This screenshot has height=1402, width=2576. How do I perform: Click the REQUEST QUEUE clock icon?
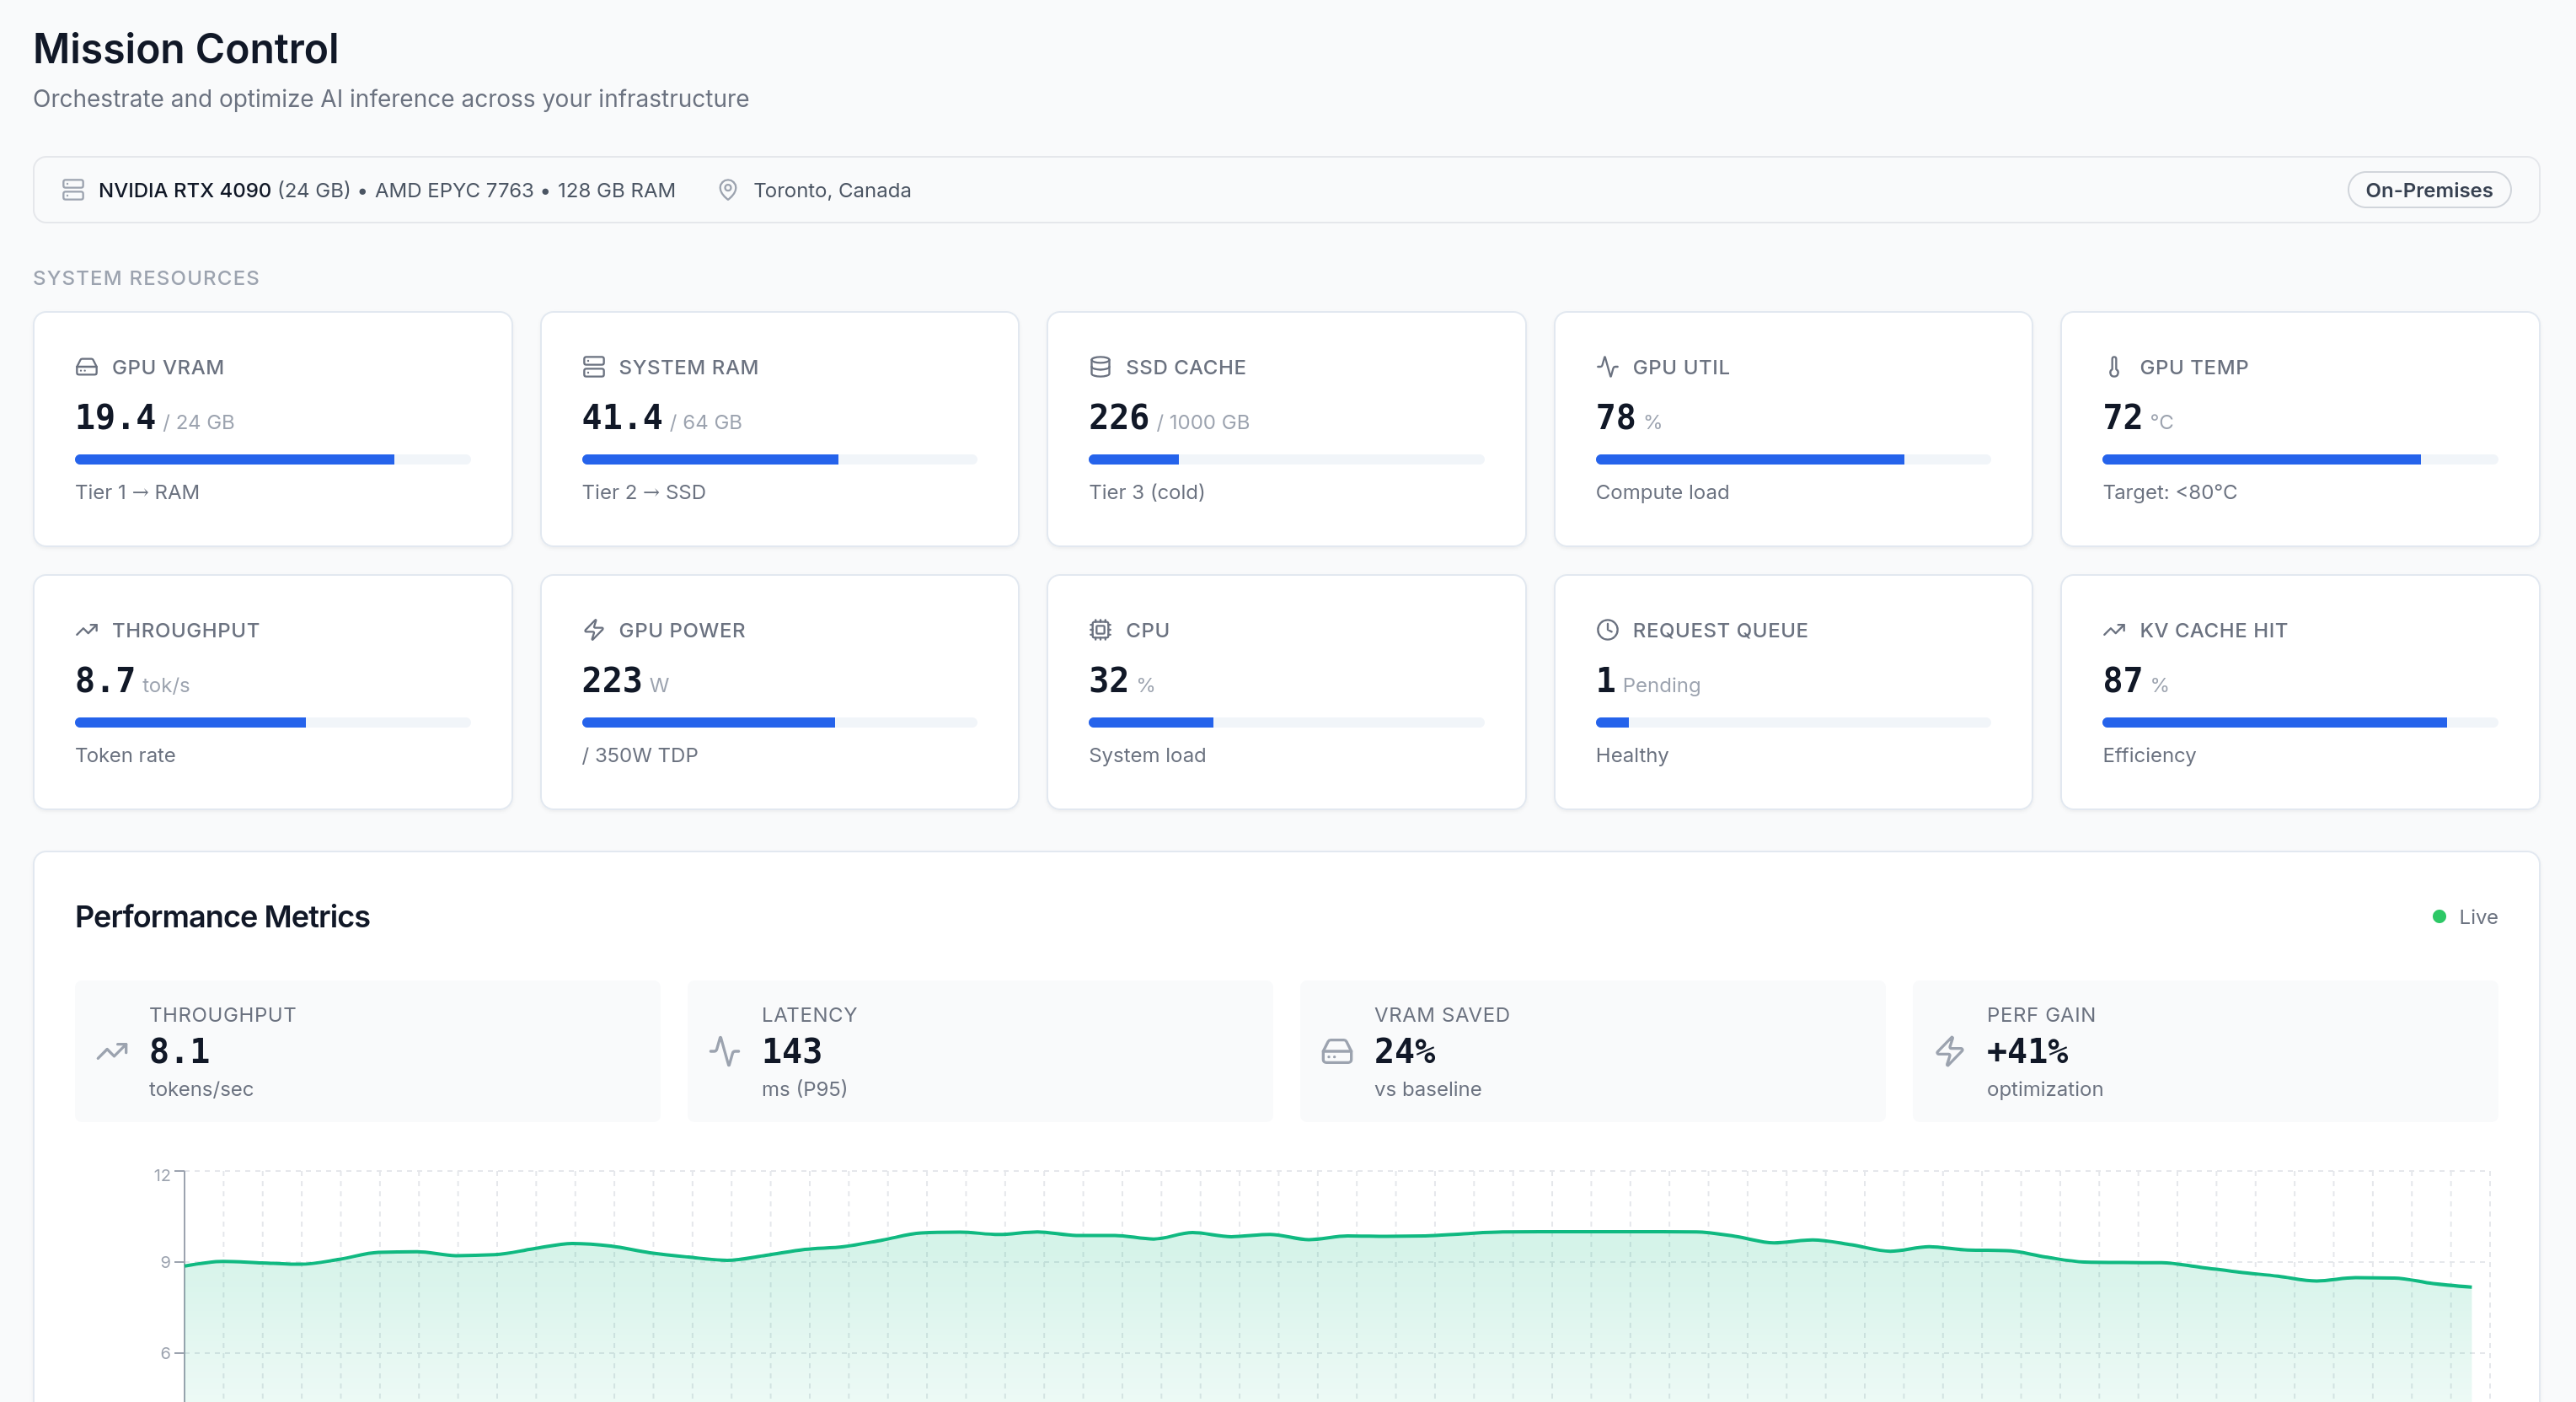tap(1608, 630)
